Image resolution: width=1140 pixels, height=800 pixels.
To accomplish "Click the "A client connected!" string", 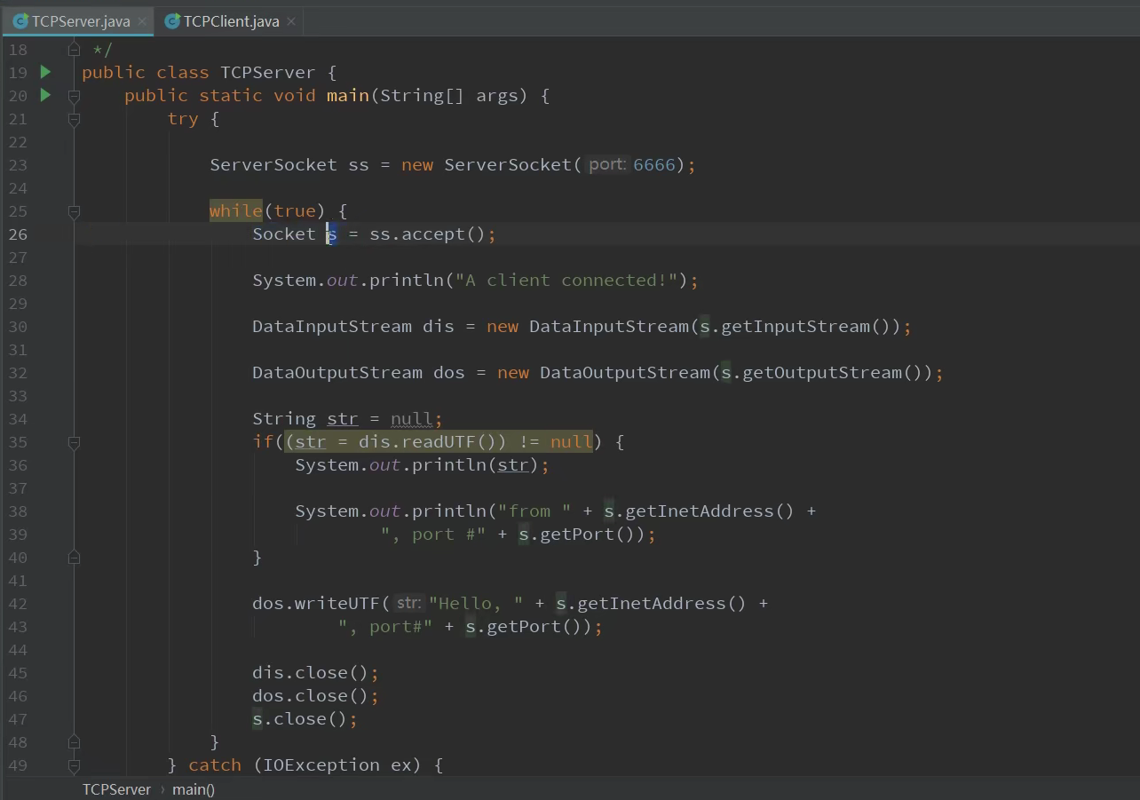I will pyautogui.click(x=566, y=280).
